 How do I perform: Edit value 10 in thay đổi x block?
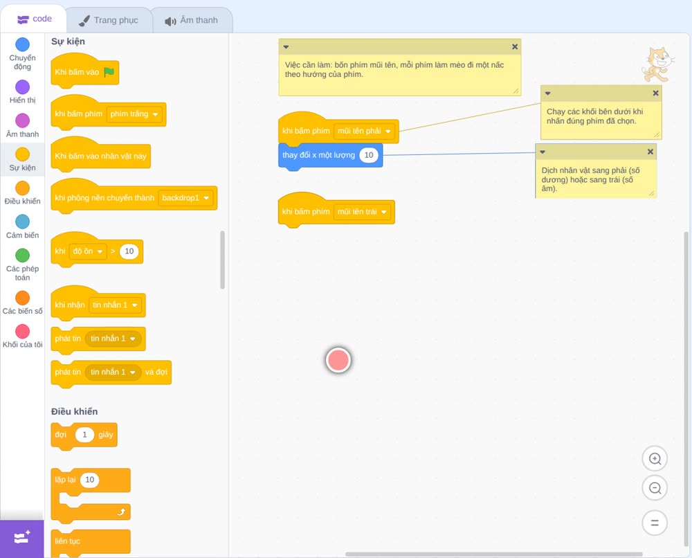click(x=369, y=155)
